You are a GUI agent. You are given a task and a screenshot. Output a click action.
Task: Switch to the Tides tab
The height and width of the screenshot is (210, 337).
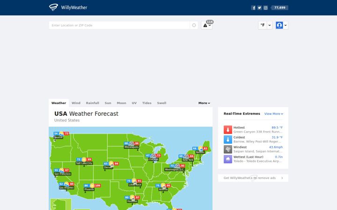tap(147, 103)
